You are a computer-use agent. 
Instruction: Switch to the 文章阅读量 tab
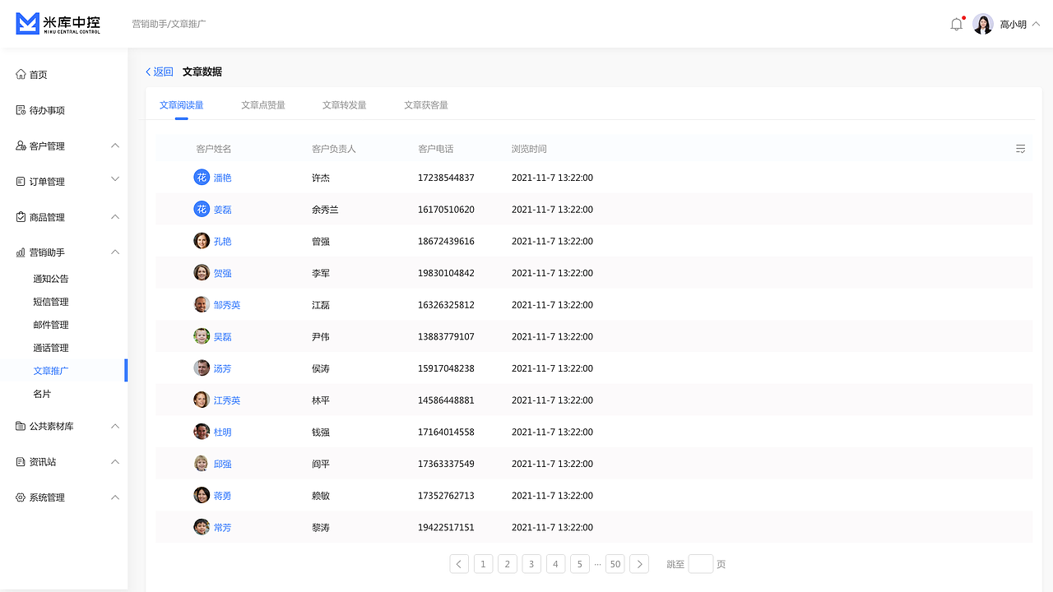(x=182, y=105)
